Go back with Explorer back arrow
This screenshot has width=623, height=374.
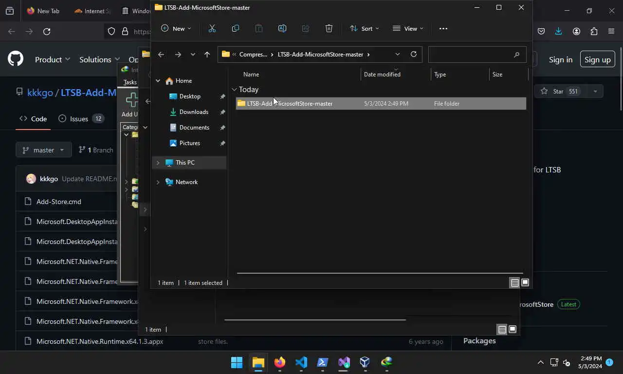click(x=161, y=55)
